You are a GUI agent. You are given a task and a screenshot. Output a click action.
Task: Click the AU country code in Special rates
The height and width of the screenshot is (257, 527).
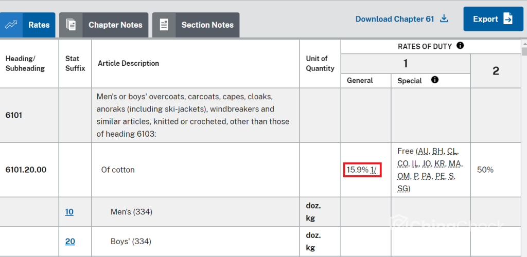tap(423, 151)
